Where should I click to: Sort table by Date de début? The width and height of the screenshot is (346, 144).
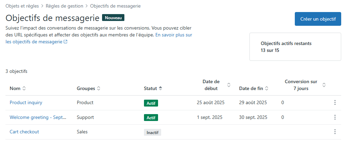[229, 85]
